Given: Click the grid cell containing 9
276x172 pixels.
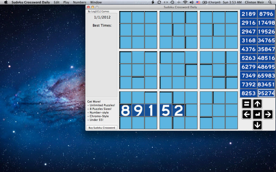Looking at the screenshot, I should pyautogui.click(x=138, y=110).
